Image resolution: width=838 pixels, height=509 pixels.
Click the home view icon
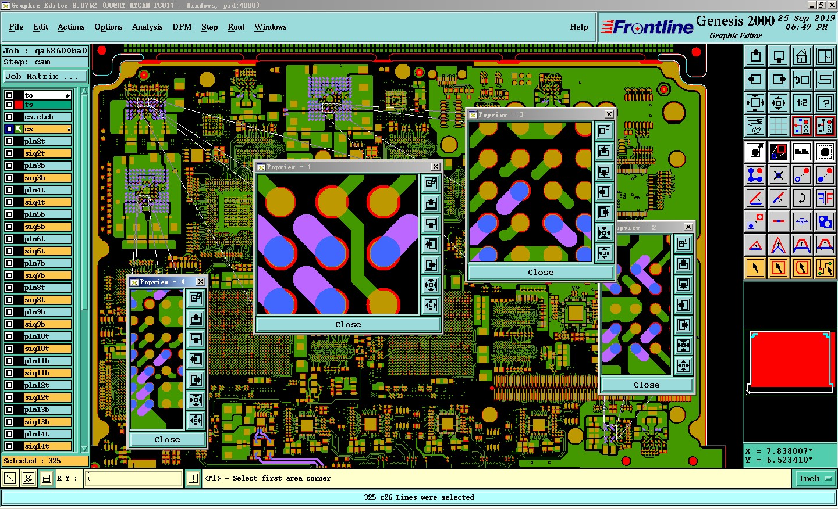click(802, 56)
